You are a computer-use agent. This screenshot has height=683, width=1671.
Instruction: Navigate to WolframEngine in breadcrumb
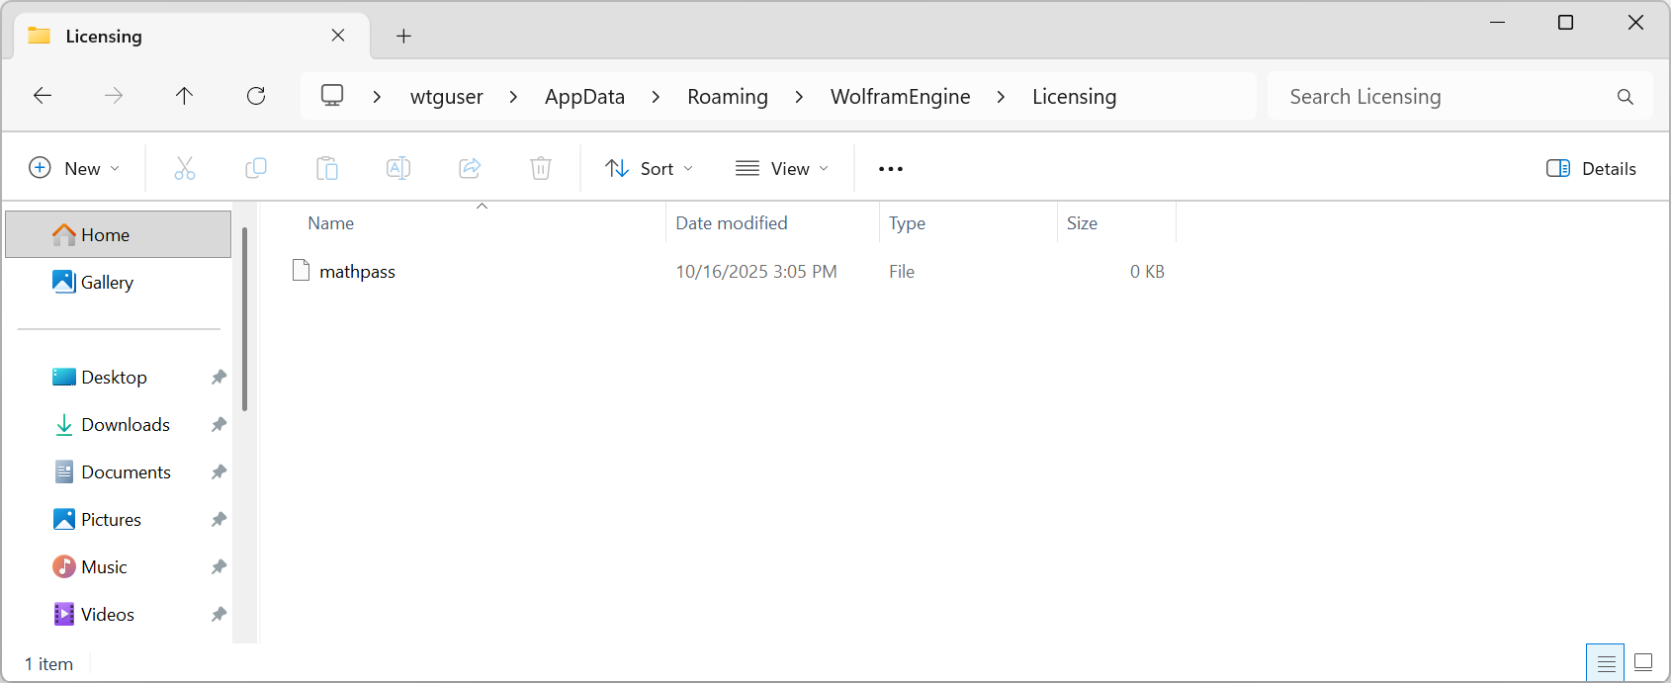click(x=900, y=97)
